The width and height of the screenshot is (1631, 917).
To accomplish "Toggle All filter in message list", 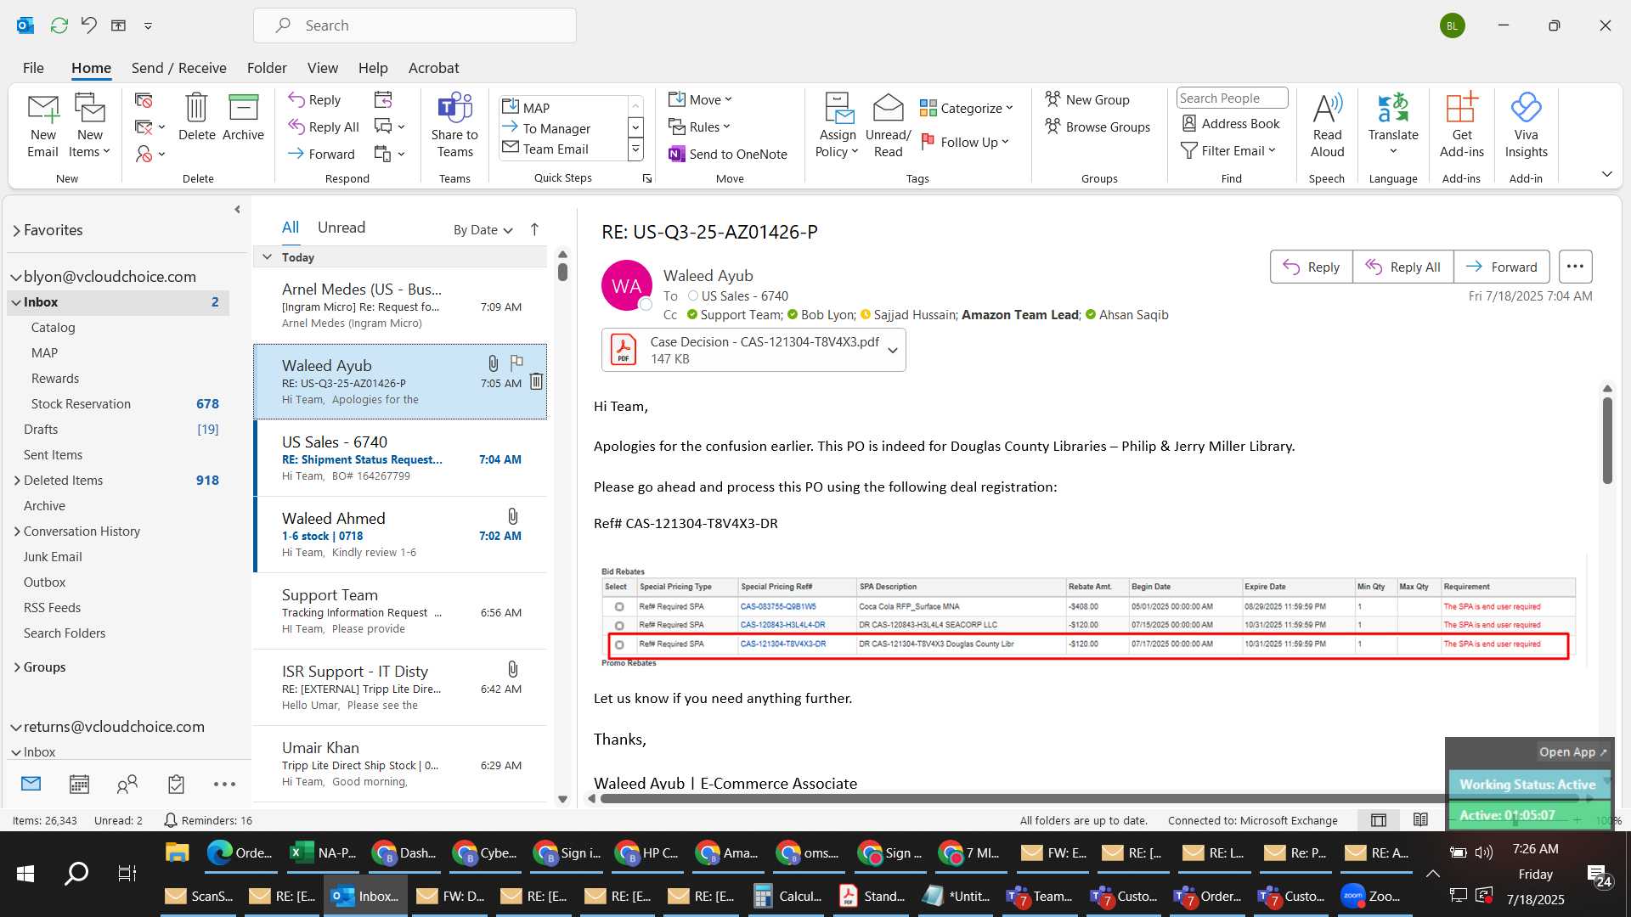I will coord(291,227).
